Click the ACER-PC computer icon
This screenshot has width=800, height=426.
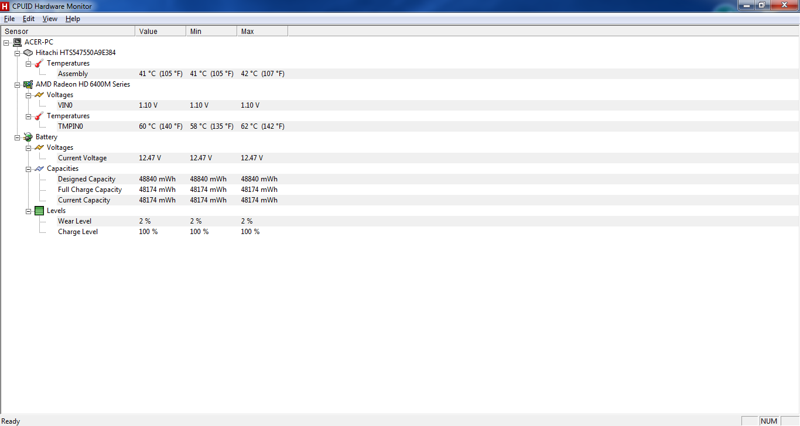pos(17,42)
